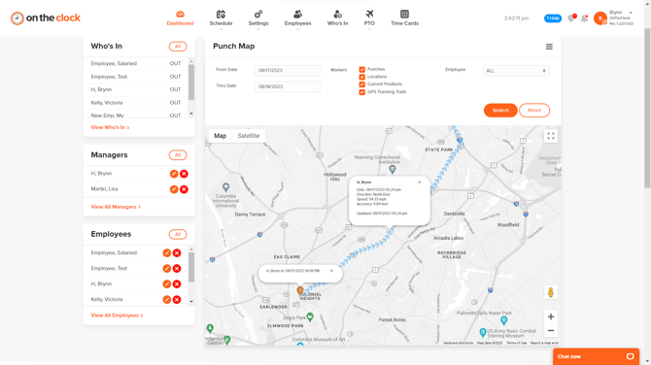The image size is (651, 365).
Task: Open the Schedule menu
Action: [221, 18]
